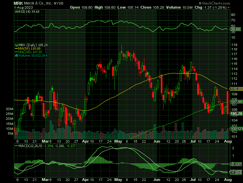Screen dimensions: 243x183
Task: Click the Volume 10.0M header value
Action: (179, 7)
